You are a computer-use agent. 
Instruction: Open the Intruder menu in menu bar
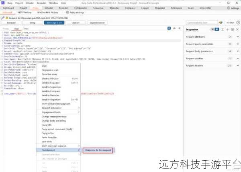pyautogui.click(x=29, y=3)
